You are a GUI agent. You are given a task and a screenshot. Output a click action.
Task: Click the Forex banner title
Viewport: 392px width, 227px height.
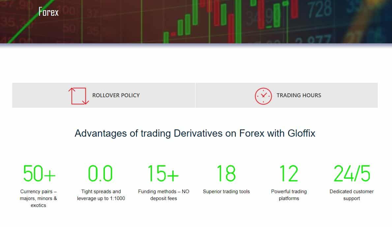point(48,12)
